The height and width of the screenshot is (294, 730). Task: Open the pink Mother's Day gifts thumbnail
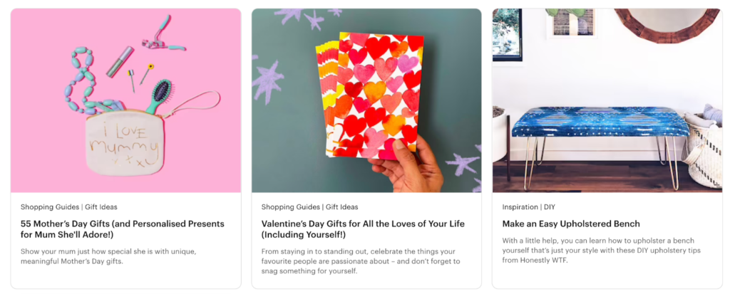[x=125, y=100]
